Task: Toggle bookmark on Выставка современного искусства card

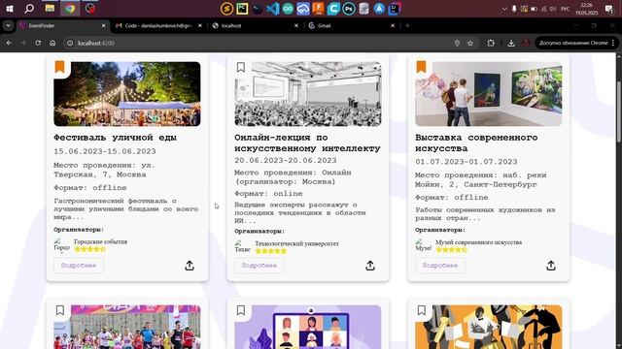Action: pyautogui.click(x=421, y=67)
